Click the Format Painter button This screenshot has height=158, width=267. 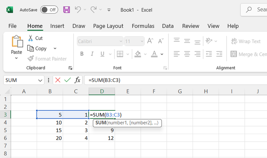pos(47,59)
